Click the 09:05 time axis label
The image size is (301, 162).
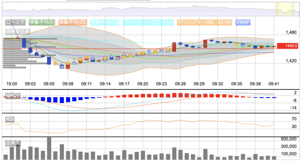[49, 83]
